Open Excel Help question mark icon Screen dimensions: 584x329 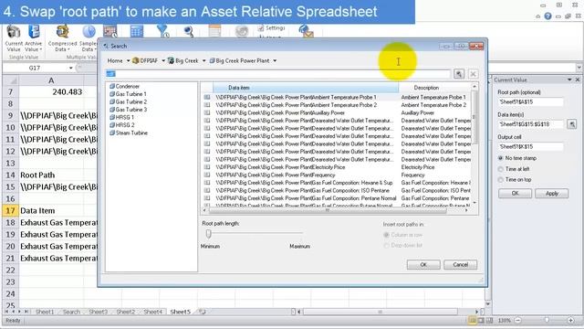click(x=547, y=16)
